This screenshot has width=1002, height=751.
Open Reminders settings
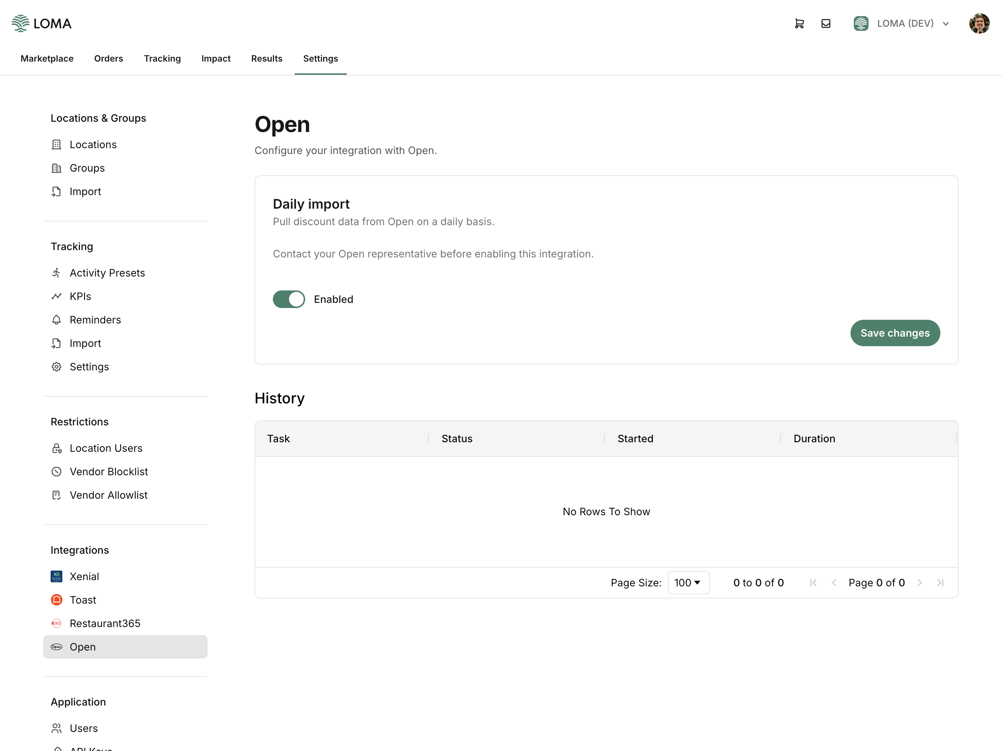click(95, 319)
